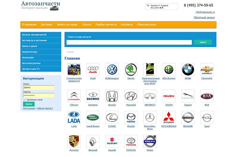This screenshot has height=157, width=236.
Task: Open the 'Технические жидкости' text link
Action: 74,79
